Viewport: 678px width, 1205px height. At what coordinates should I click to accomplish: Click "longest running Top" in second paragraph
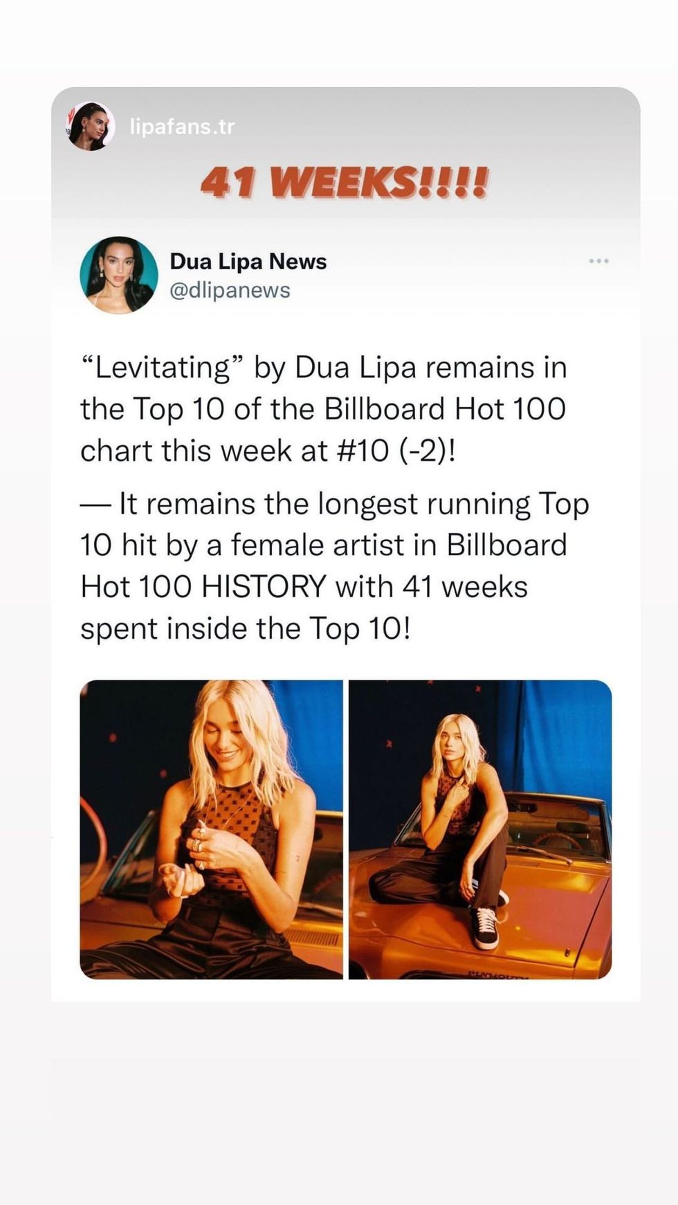[x=453, y=504]
